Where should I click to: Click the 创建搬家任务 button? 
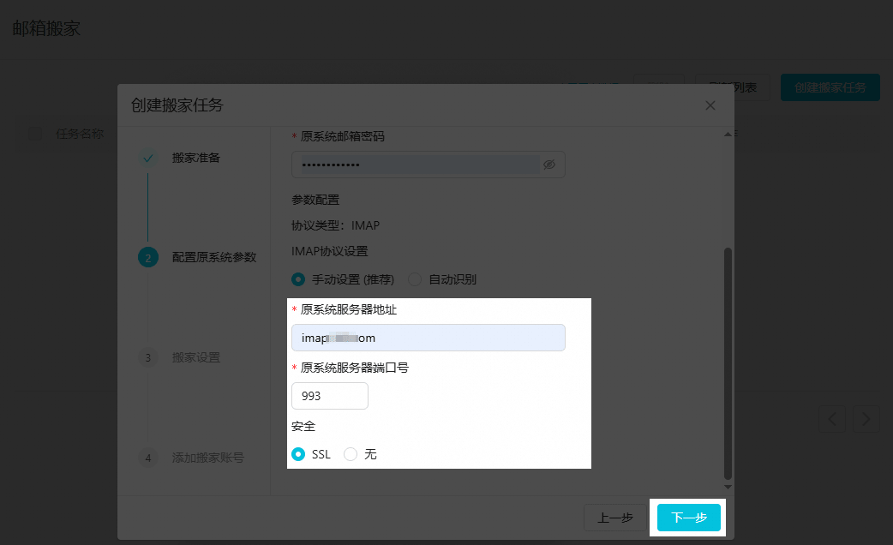click(830, 87)
